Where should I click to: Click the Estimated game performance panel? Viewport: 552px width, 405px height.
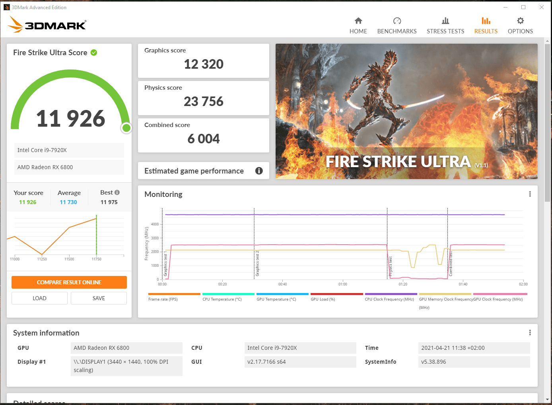pos(204,171)
